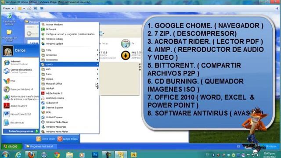The image size is (281, 158).
Task: Expand the Inicio program folder
Action: coord(69,74)
